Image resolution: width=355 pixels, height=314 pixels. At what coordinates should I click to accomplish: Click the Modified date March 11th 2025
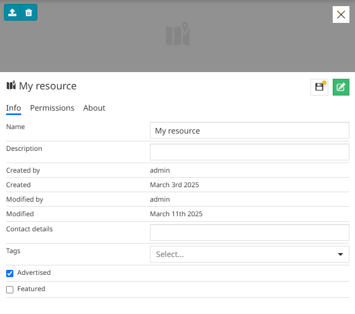176,214
